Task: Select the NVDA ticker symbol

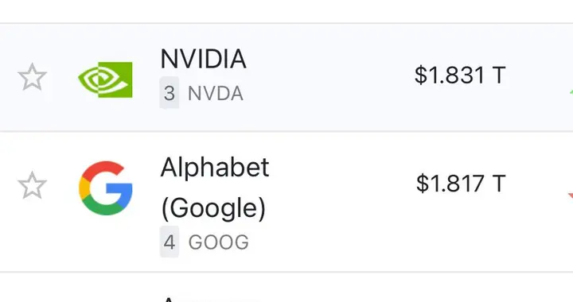Action: point(215,94)
